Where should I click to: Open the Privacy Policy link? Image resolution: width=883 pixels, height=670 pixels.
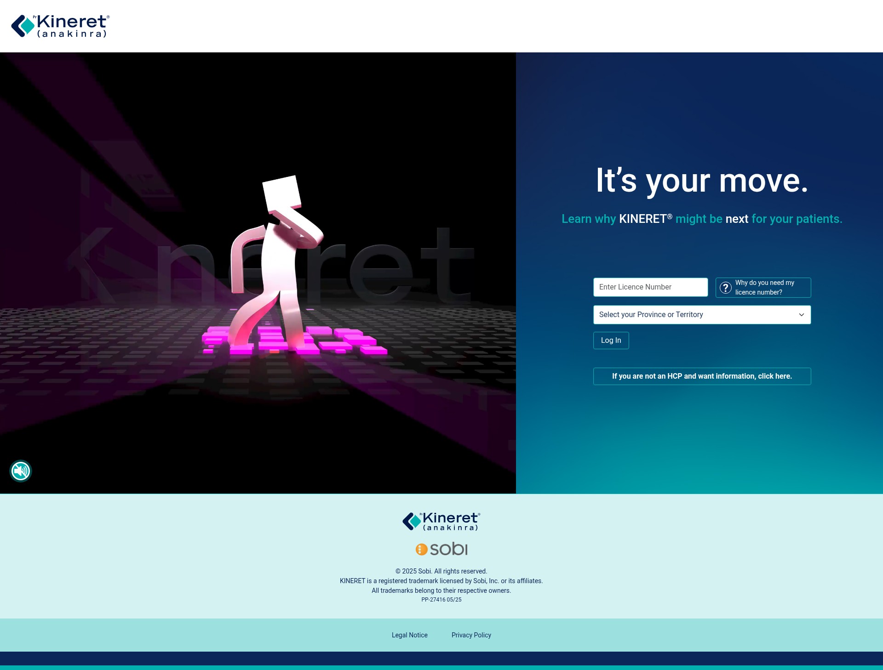point(471,635)
